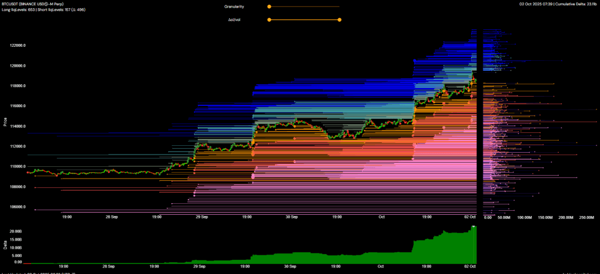Click the 100.00M liquidation volume axis label

[525, 217]
